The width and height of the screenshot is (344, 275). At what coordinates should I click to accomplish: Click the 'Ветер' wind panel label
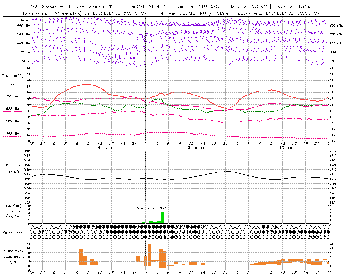pyautogui.click(x=25, y=20)
